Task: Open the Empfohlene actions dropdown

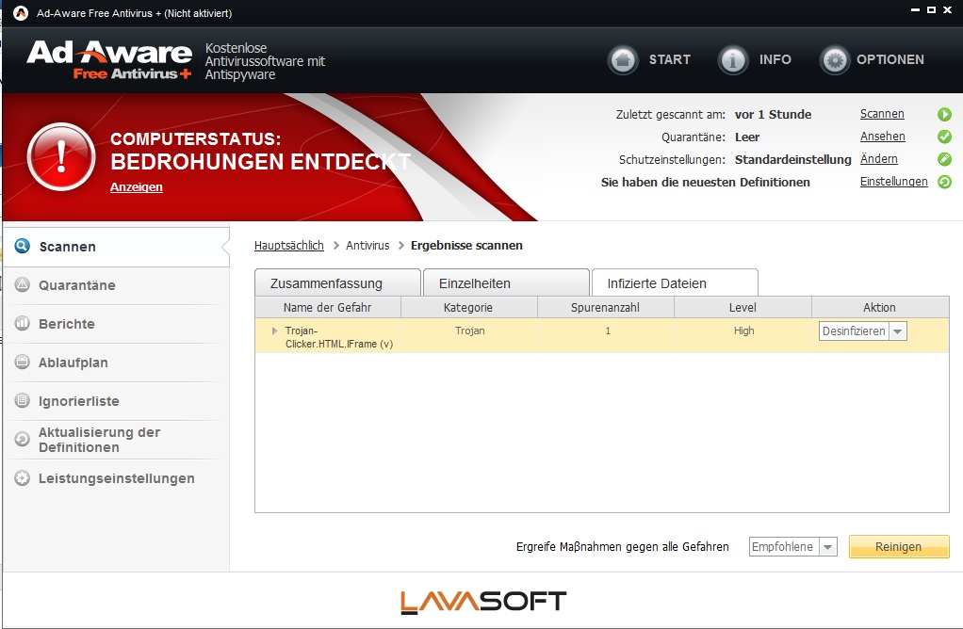Action: [828, 547]
